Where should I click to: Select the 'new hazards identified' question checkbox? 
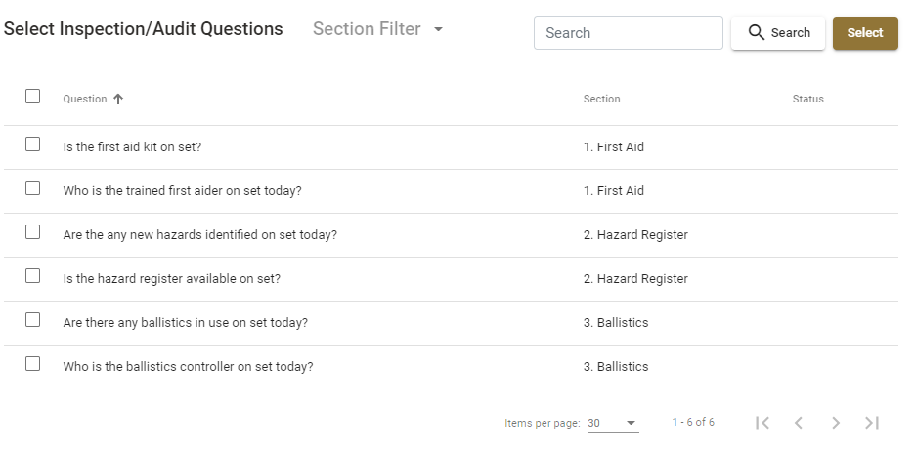[32, 232]
